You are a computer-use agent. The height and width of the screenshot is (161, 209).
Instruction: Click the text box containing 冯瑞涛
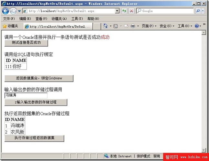coord(26,95)
